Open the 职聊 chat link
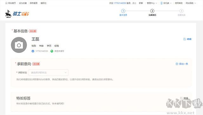The width and height of the screenshot is (203, 115). (x=141, y=3)
